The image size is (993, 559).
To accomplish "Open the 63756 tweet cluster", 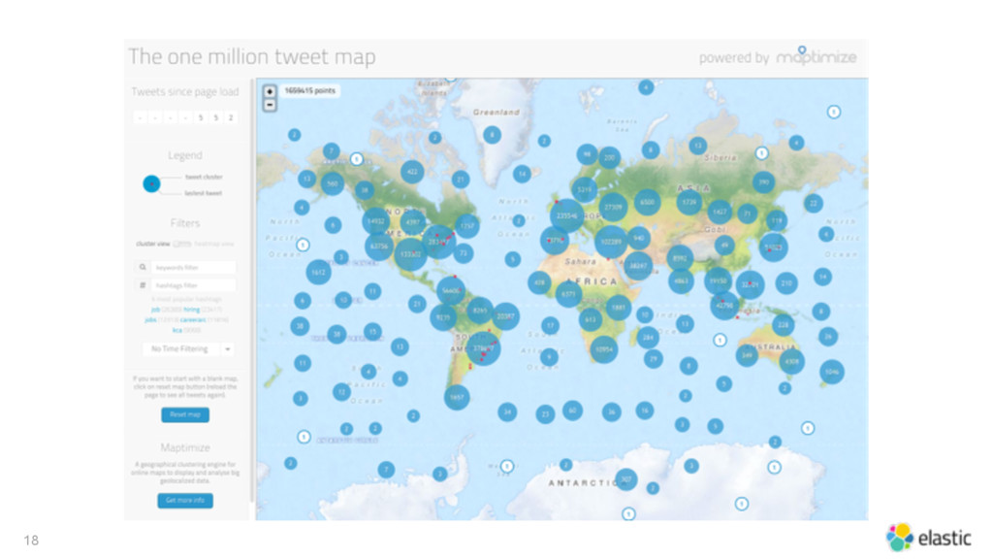I will (x=379, y=246).
